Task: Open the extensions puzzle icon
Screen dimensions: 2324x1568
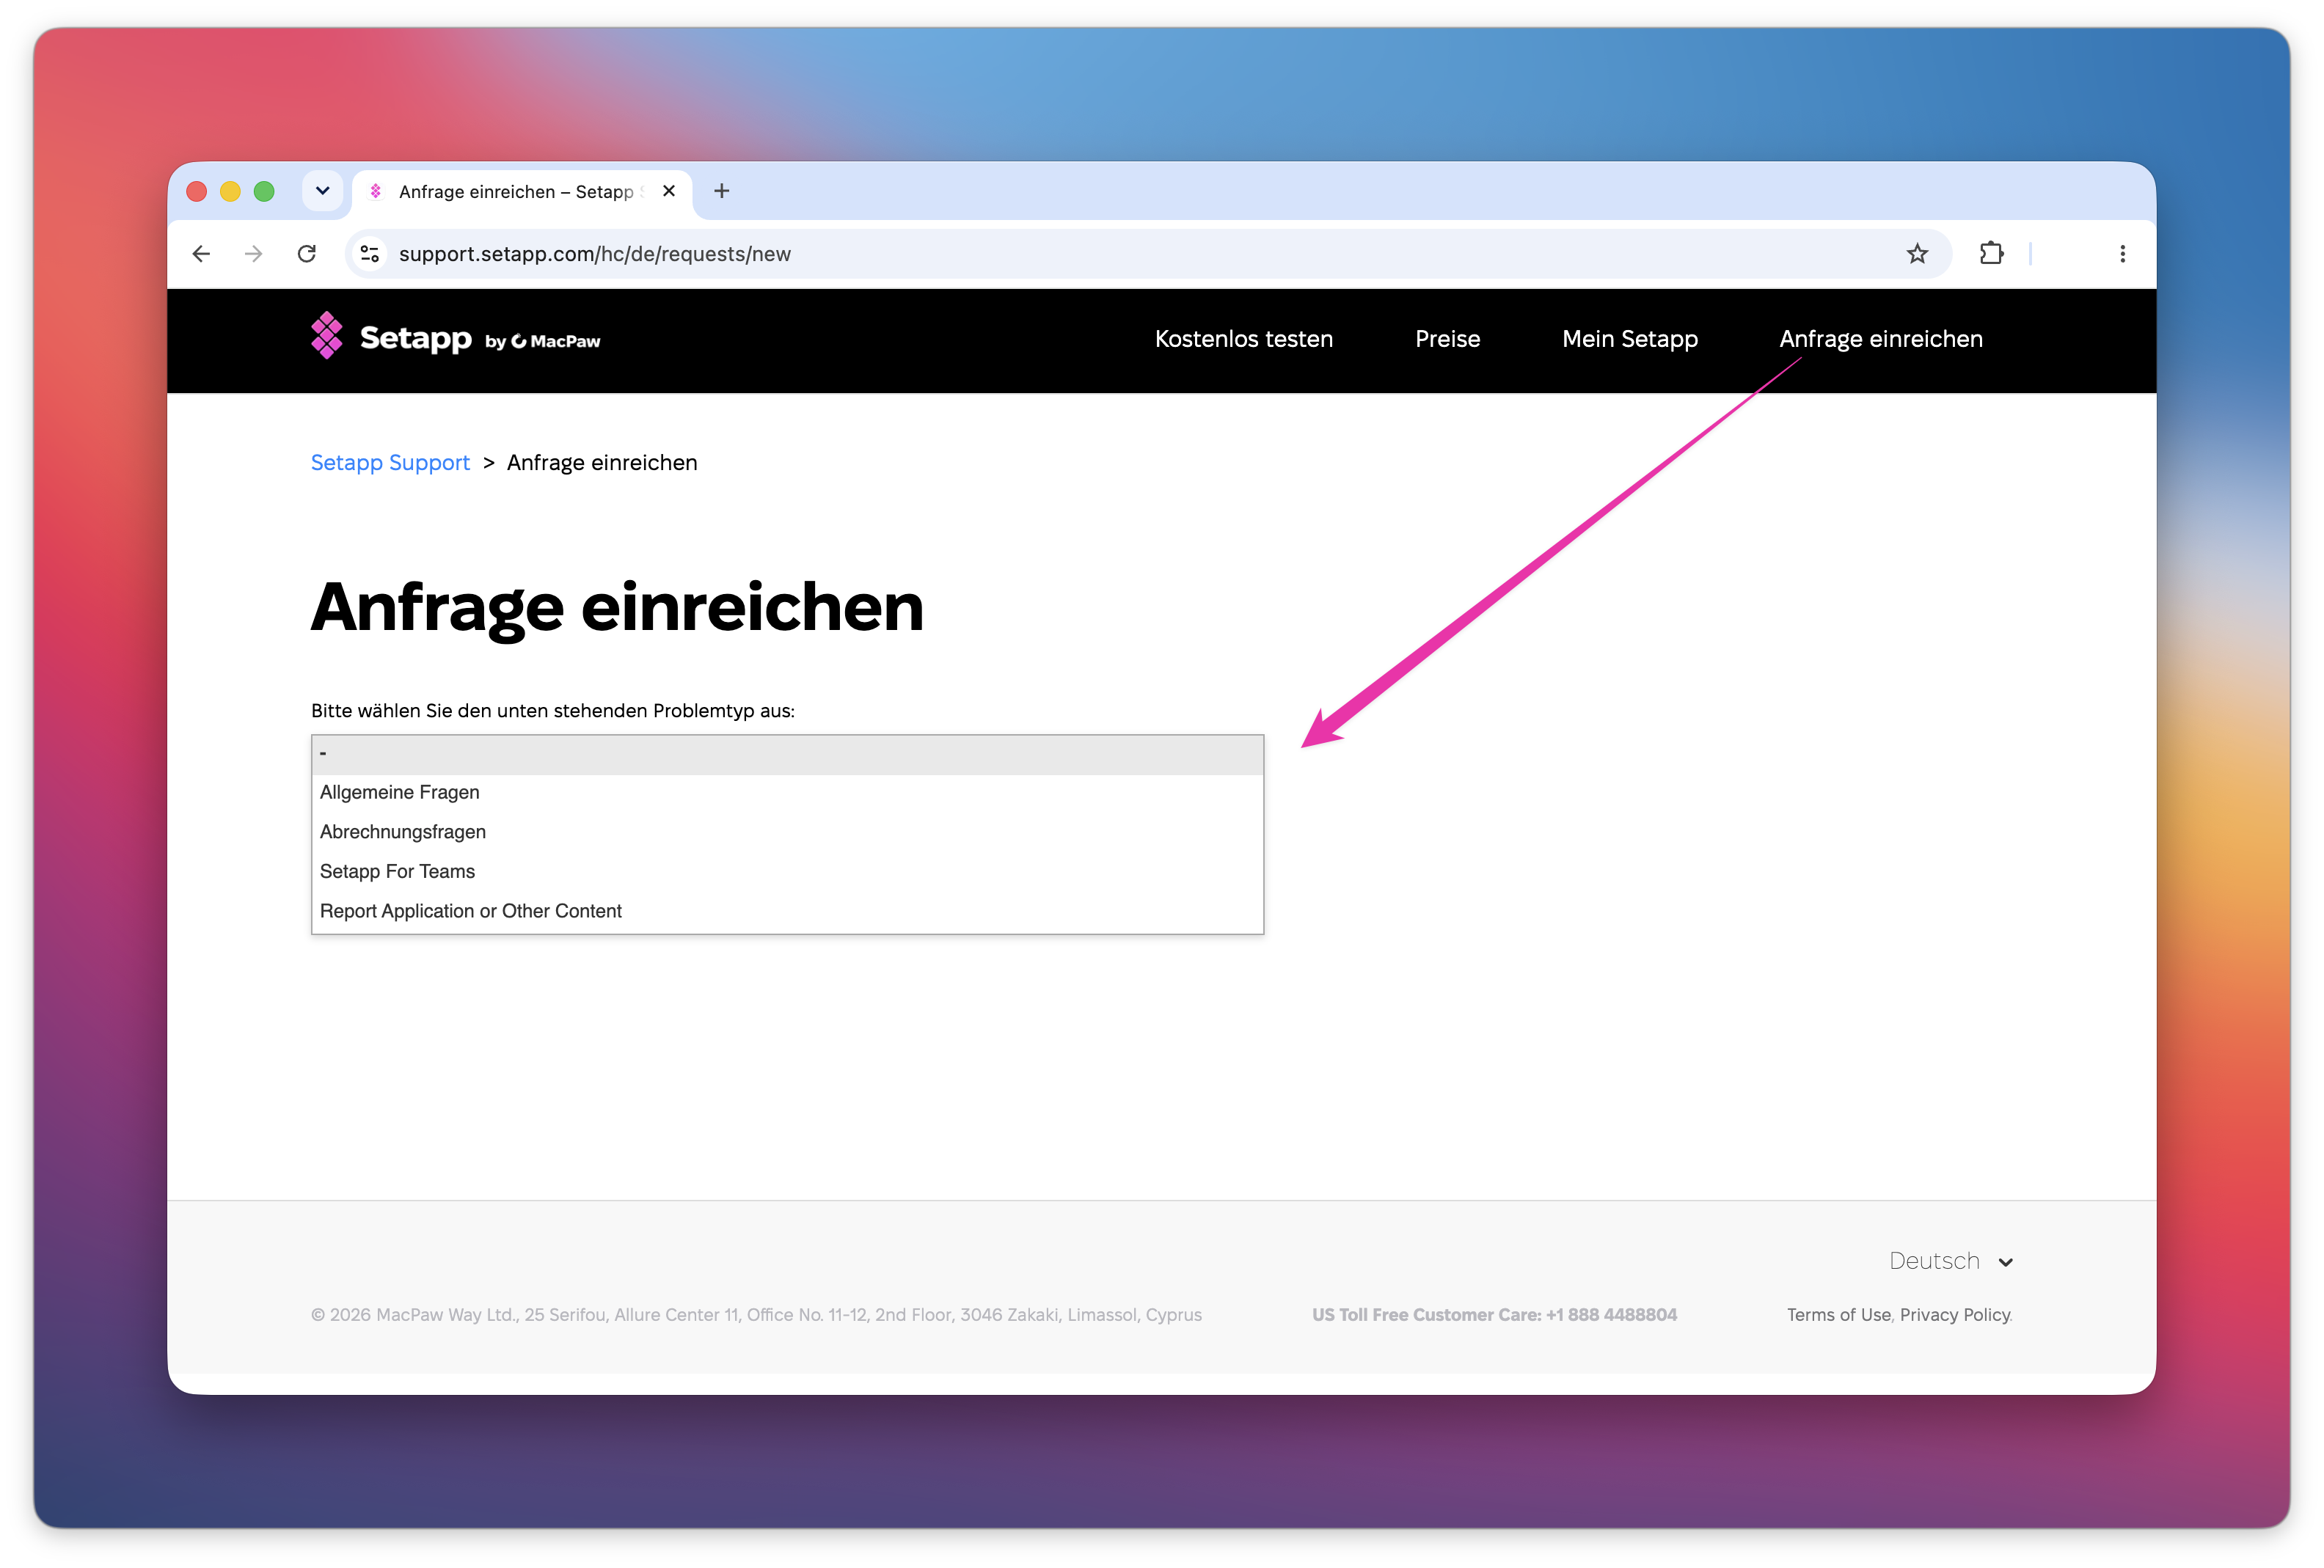Action: (x=1991, y=254)
